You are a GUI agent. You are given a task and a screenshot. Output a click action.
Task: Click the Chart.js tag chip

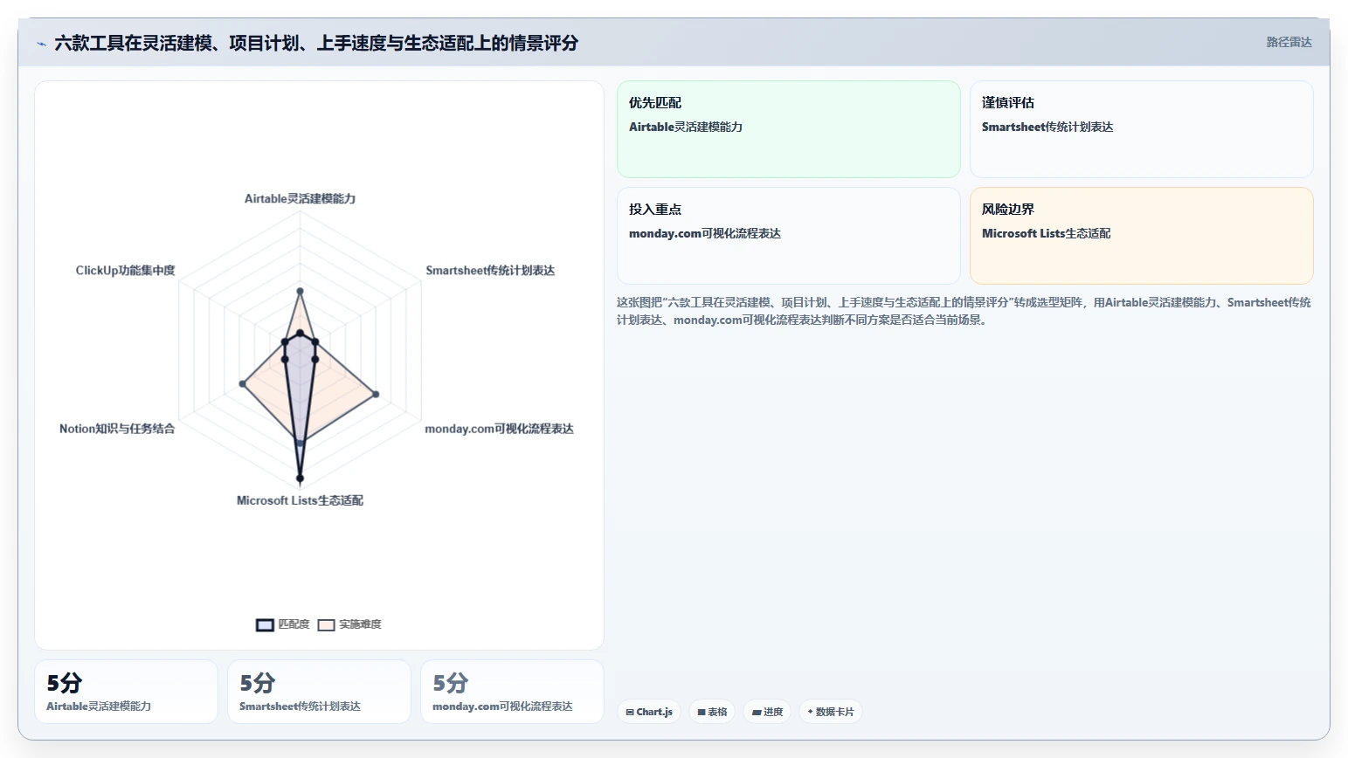649,712
